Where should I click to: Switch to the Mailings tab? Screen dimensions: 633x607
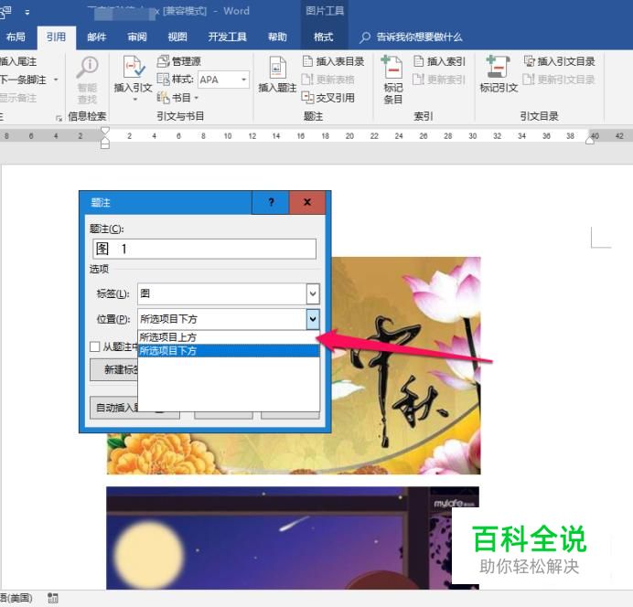pos(97,37)
